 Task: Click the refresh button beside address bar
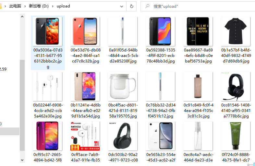[132, 6]
